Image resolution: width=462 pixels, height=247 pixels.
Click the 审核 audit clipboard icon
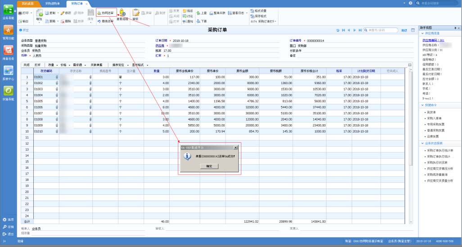click(x=136, y=13)
